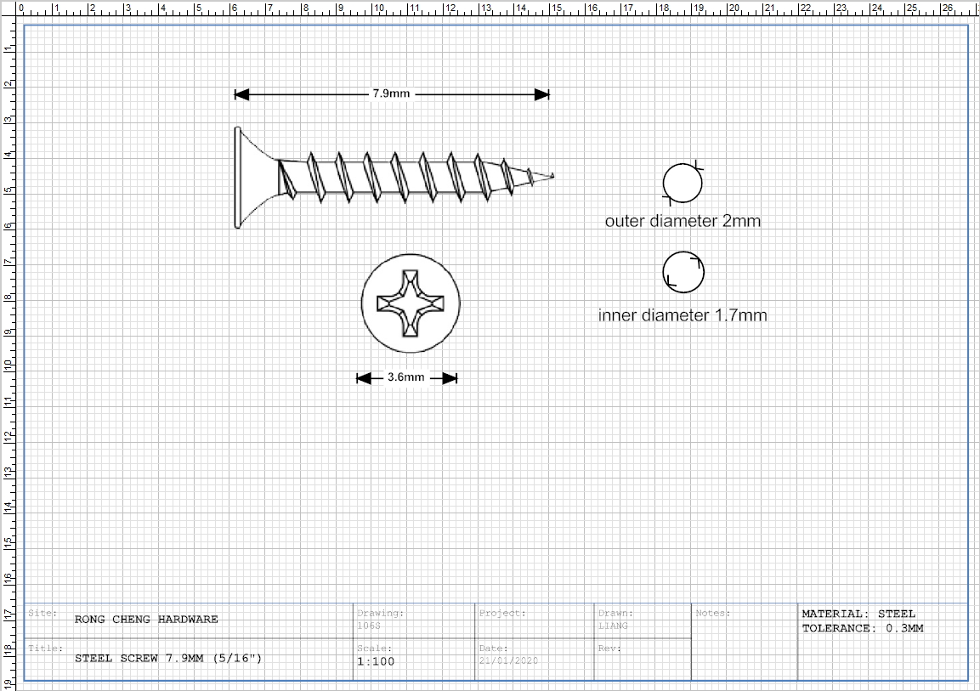The height and width of the screenshot is (691, 980).
Task: Click the 'Scale:' field label
Action: [374, 648]
